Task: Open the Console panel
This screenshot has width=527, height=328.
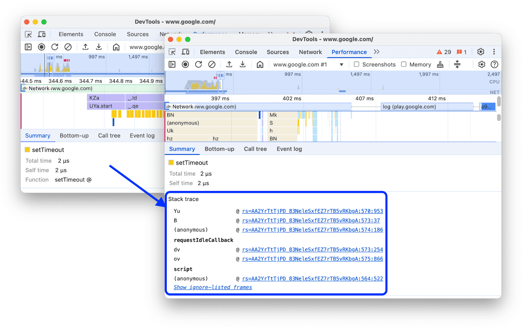Action: click(x=246, y=52)
